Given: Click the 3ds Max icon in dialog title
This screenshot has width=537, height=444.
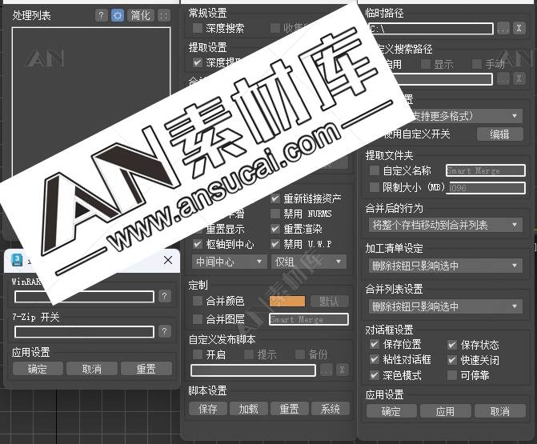Looking at the screenshot, I should click(x=17, y=260).
